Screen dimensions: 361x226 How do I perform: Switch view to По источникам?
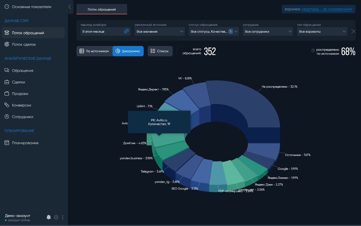click(95, 51)
